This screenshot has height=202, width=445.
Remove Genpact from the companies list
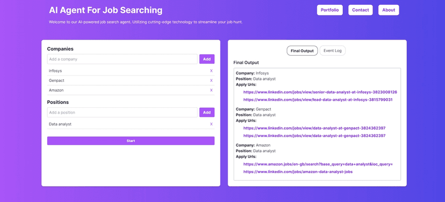pos(211,80)
